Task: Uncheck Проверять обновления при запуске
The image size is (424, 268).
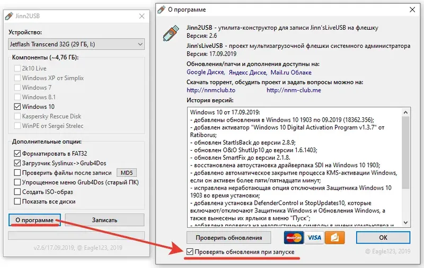Action: coord(190,252)
